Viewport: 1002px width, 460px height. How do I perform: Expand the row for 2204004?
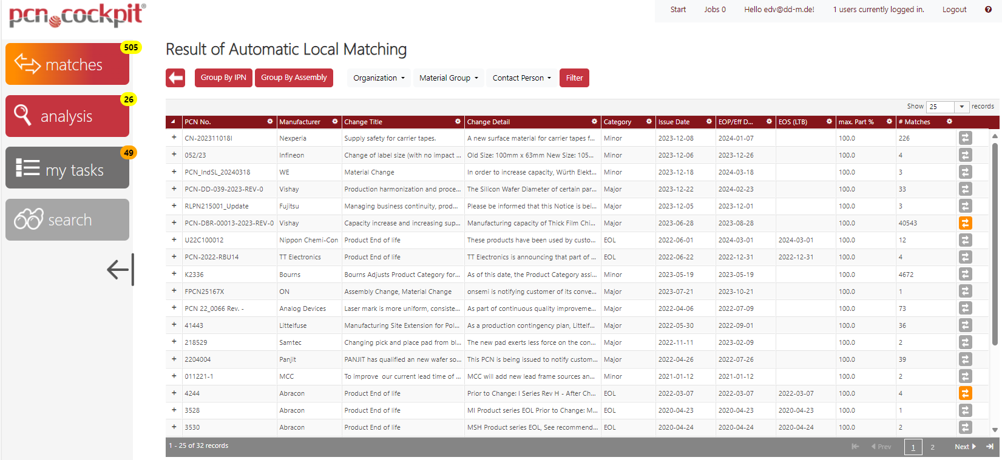pyautogui.click(x=174, y=359)
